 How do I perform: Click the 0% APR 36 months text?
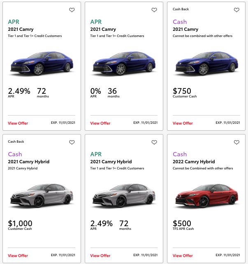[x=105, y=93]
